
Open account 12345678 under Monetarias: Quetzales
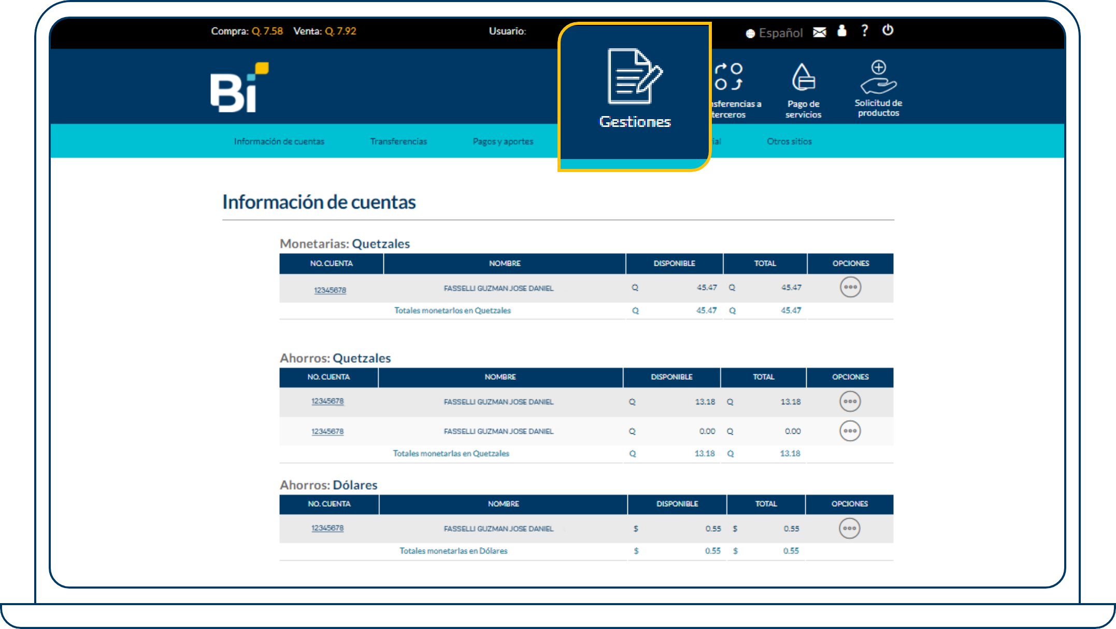pyautogui.click(x=330, y=290)
